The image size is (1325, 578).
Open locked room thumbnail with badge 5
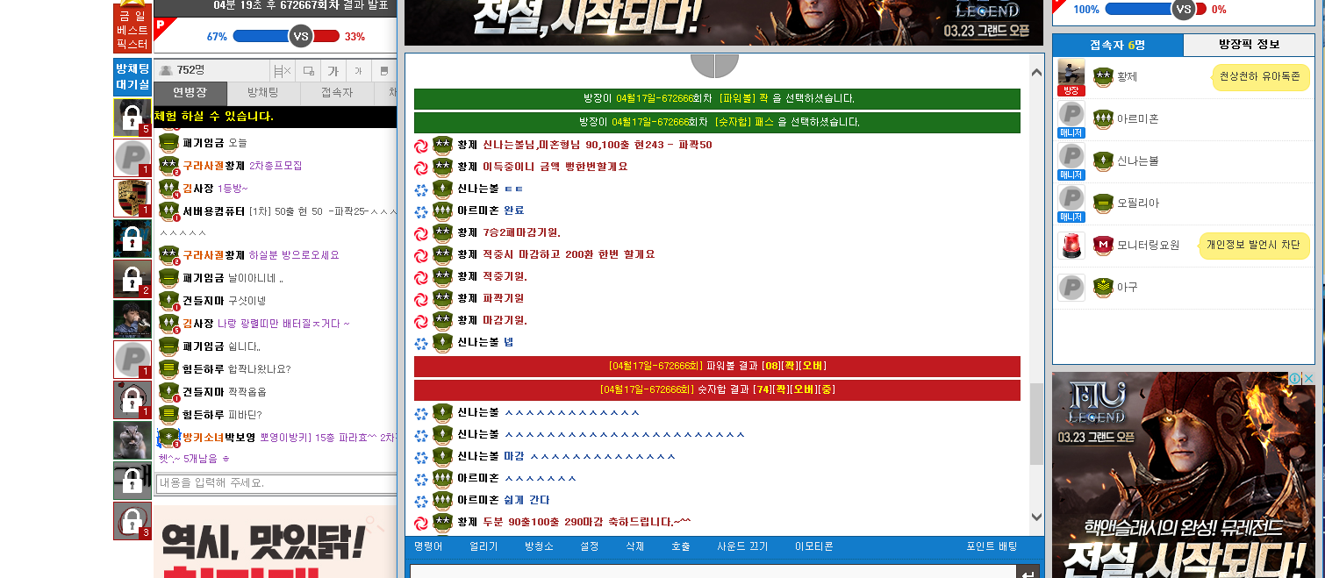132,118
